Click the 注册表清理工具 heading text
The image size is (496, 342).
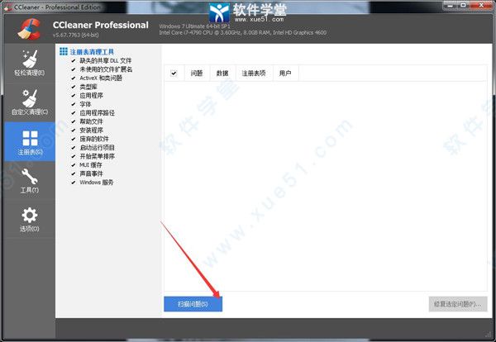click(x=92, y=52)
